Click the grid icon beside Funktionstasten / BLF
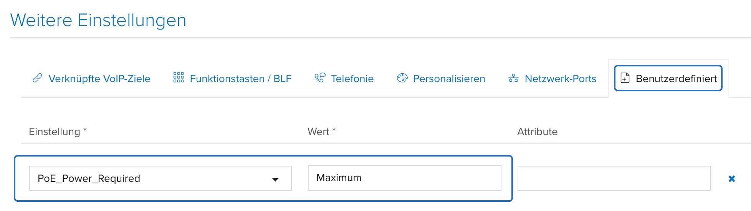Image resolution: width=751 pixels, height=211 pixels. (x=179, y=77)
